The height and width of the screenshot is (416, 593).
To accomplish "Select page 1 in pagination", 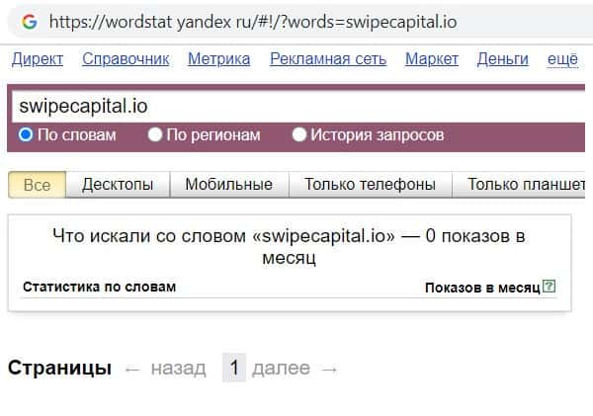I will click(234, 368).
